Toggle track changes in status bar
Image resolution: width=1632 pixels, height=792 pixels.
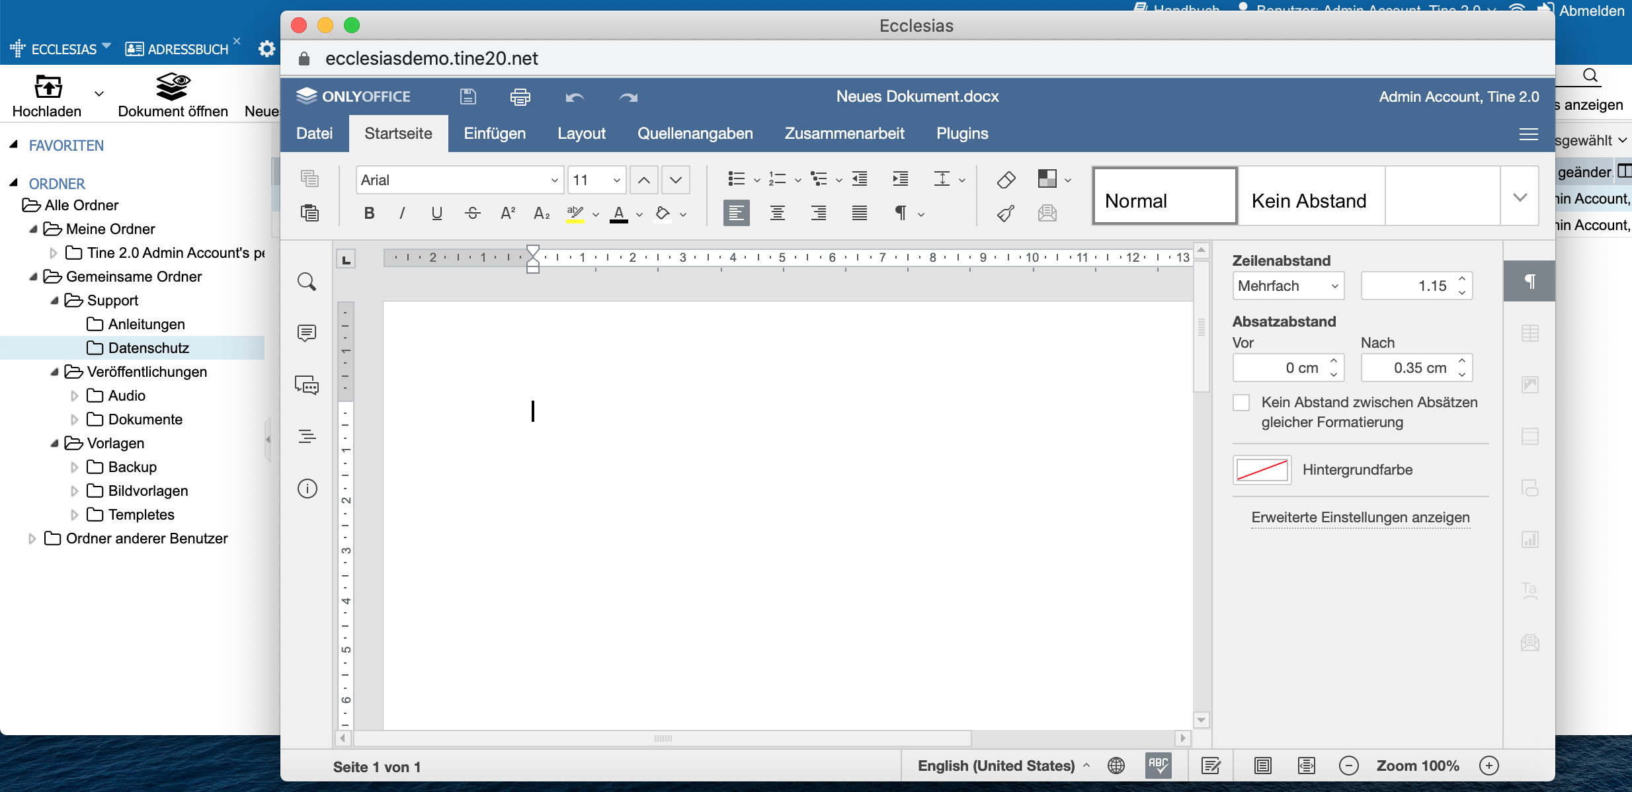[x=1211, y=766]
